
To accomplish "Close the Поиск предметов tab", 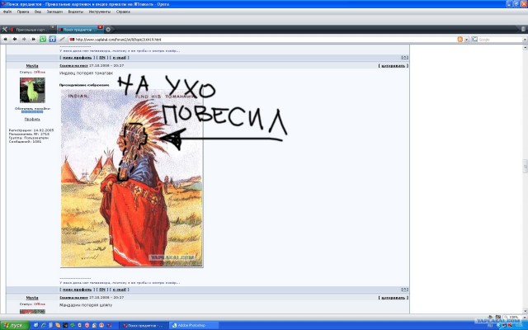I will [x=100, y=27].
